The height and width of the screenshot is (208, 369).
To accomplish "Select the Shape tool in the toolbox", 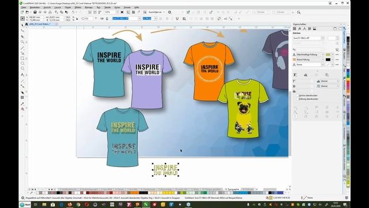I will (x=22, y=31).
